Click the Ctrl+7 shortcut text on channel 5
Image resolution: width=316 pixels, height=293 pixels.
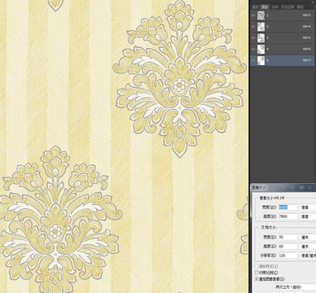[306, 60]
